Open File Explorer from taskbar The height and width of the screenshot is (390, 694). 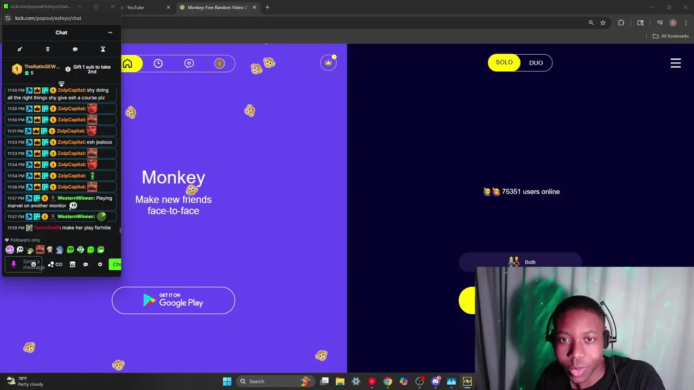click(x=340, y=381)
